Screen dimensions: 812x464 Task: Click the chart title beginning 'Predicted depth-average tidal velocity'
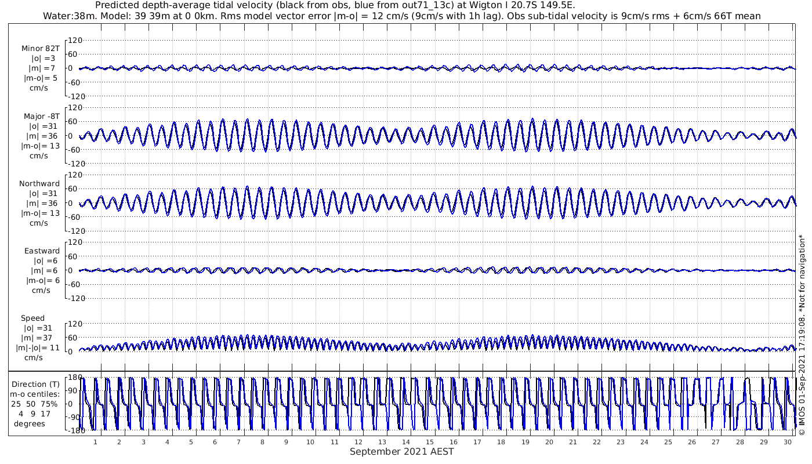click(x=335, y=5)
